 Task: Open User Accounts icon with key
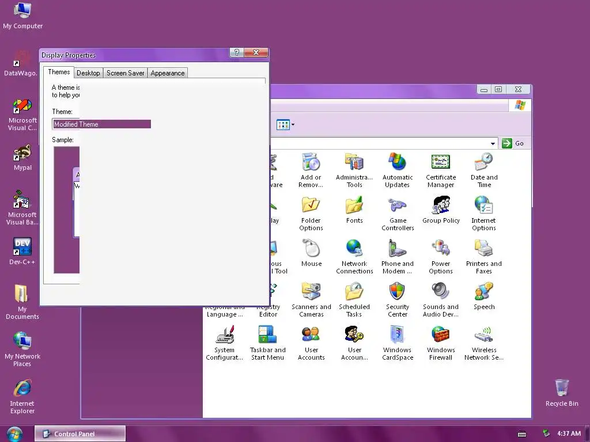(354, 343)
